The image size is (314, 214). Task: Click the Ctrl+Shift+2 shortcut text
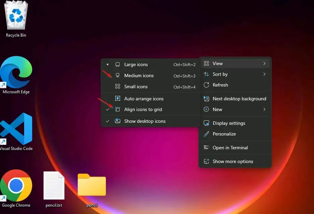(x=184, y=65)
